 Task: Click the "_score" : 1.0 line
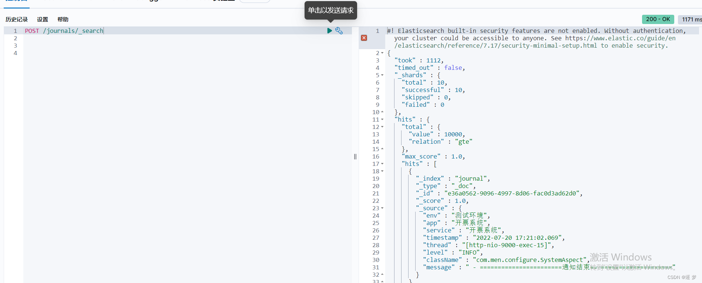(x=442, y=201)
